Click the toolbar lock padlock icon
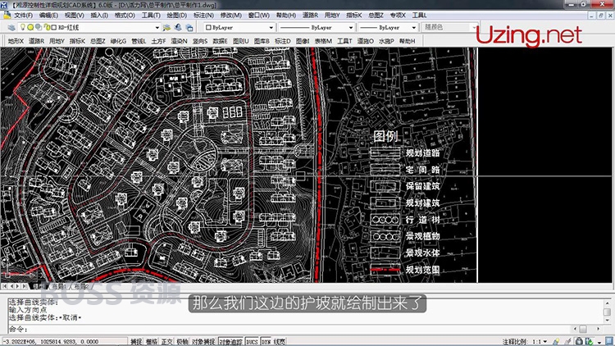Screen dimensions: 615x346 click(x=579, y=341)
